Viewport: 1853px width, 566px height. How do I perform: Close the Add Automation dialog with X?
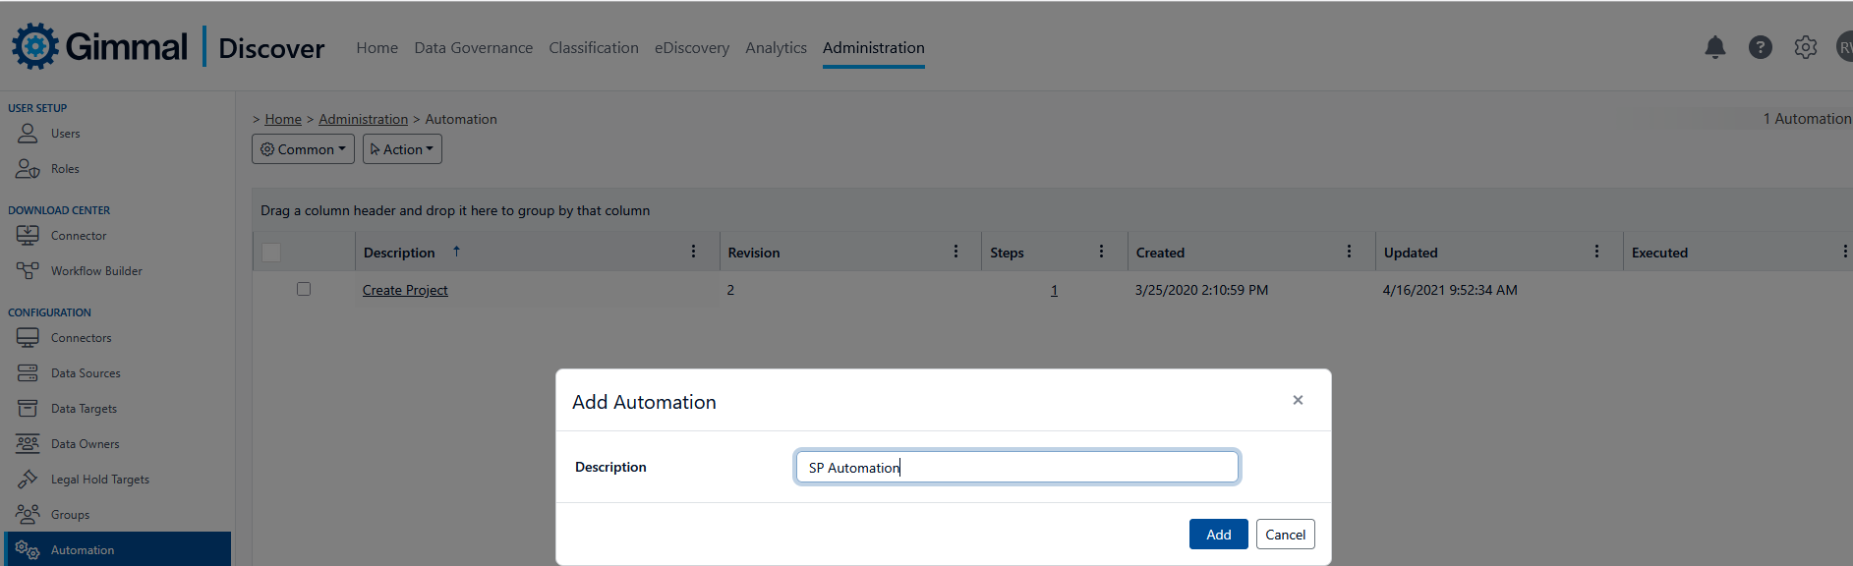point(1298,400)
